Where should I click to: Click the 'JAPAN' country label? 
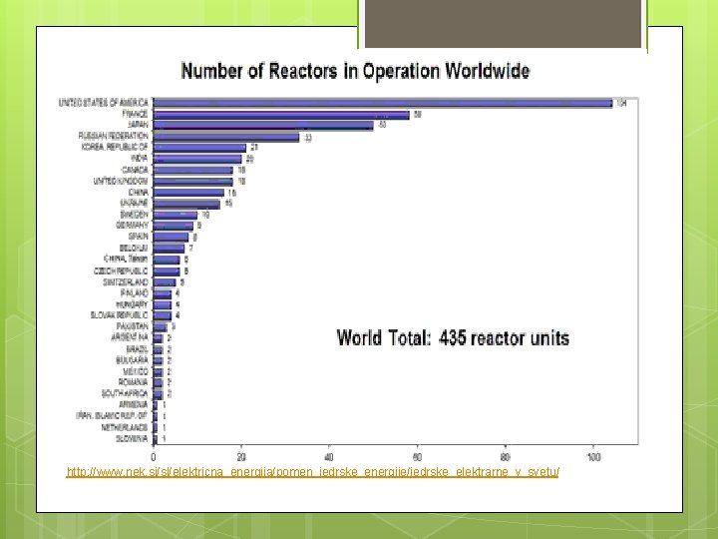click(x=138, y=125)
